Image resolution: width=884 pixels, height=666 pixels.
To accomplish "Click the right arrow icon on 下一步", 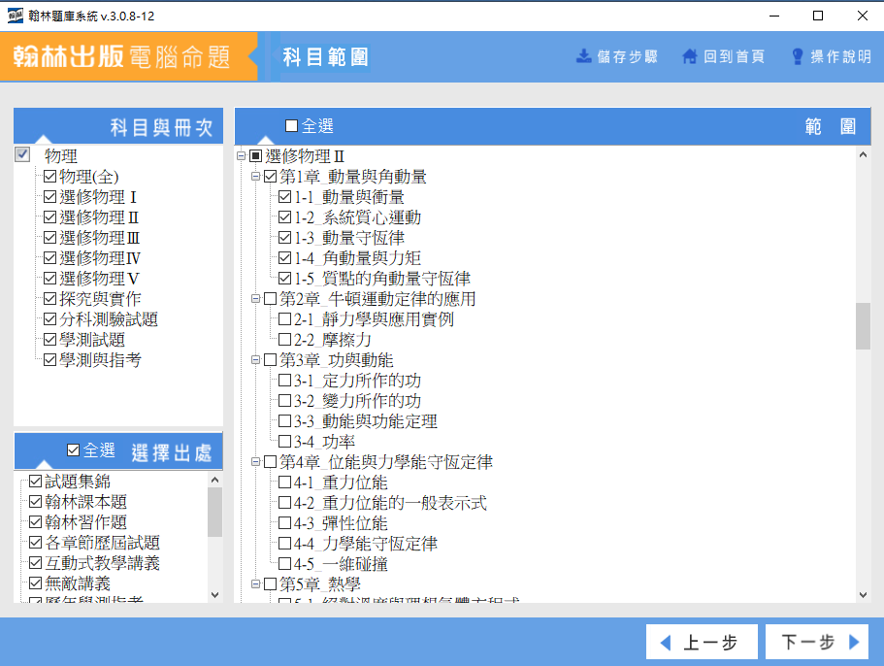I will (x=854, y=642).
